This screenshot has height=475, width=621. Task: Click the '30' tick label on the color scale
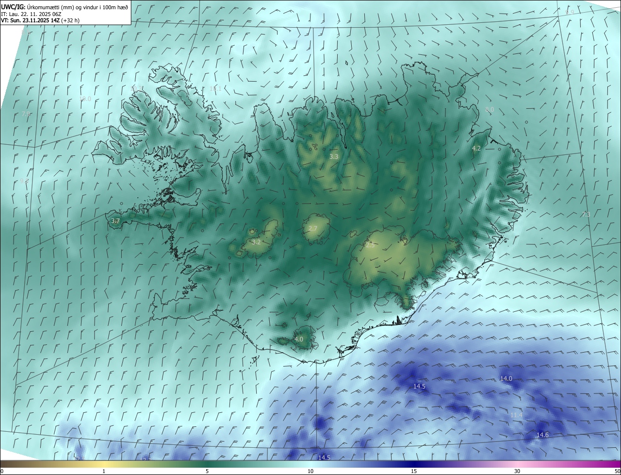[517, 471]
